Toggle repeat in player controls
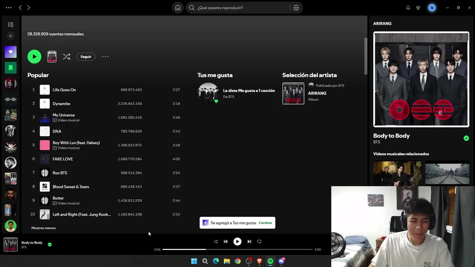The height and width of the screenshot is (267, 475). click(x=259, y=241)
